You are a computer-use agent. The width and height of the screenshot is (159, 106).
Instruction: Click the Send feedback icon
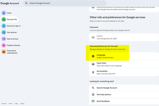pyautogui.click(x=93, y=101)
